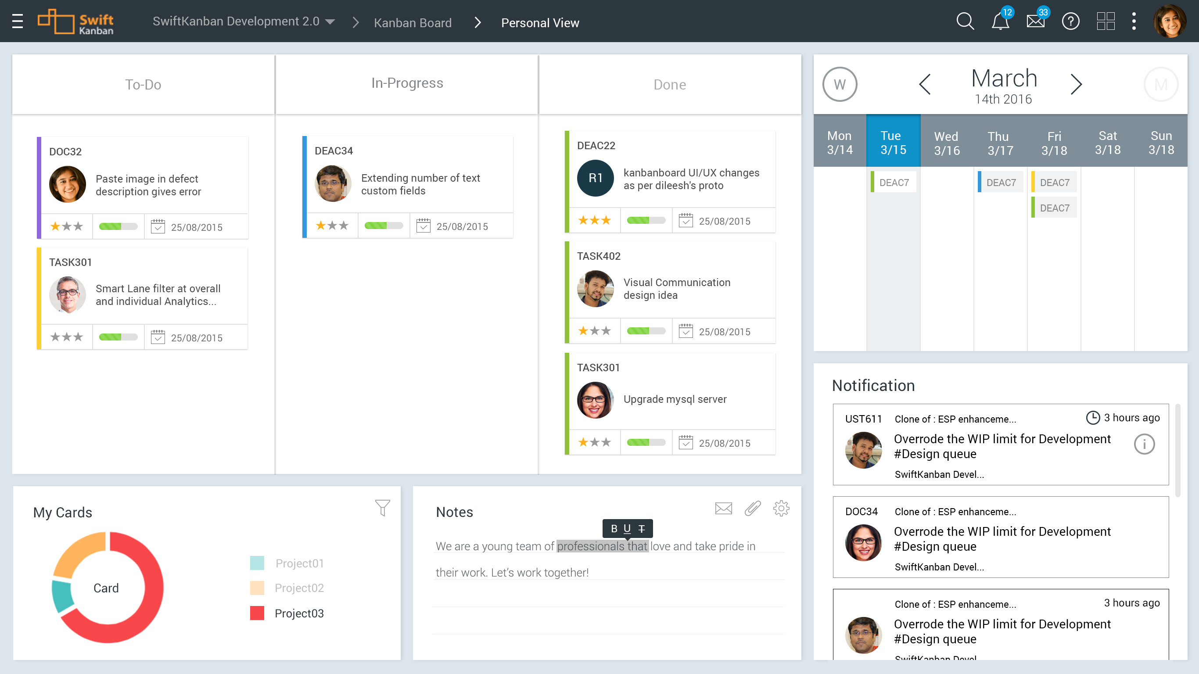Open the DEAC34 card in In-Progress
Screen dimensions: 1199x674
pos(408,184)
